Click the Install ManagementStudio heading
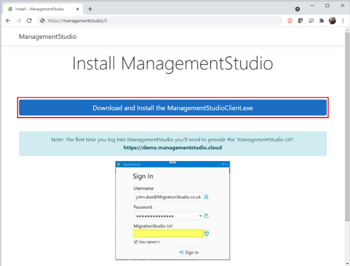 click(173, 64)
